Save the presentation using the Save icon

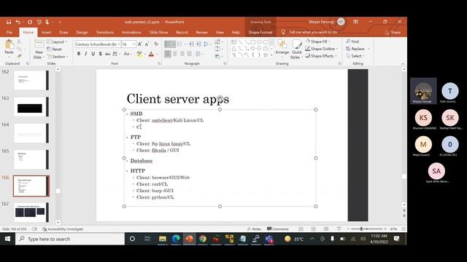tap(9, 22)
